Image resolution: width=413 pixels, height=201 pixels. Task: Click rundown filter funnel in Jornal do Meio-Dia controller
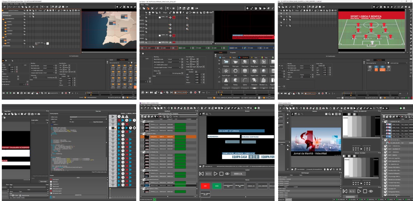pyautogui.click(x=155, y=117)
